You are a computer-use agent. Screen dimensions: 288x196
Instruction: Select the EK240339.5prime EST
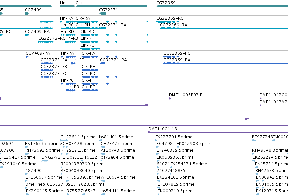point(175,150)
